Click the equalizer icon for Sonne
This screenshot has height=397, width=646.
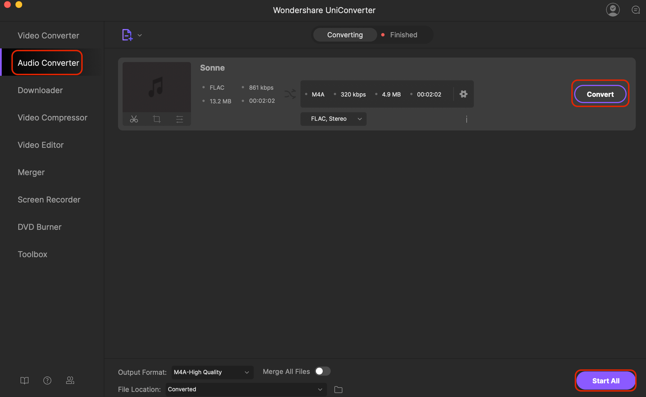click(179, 119)
